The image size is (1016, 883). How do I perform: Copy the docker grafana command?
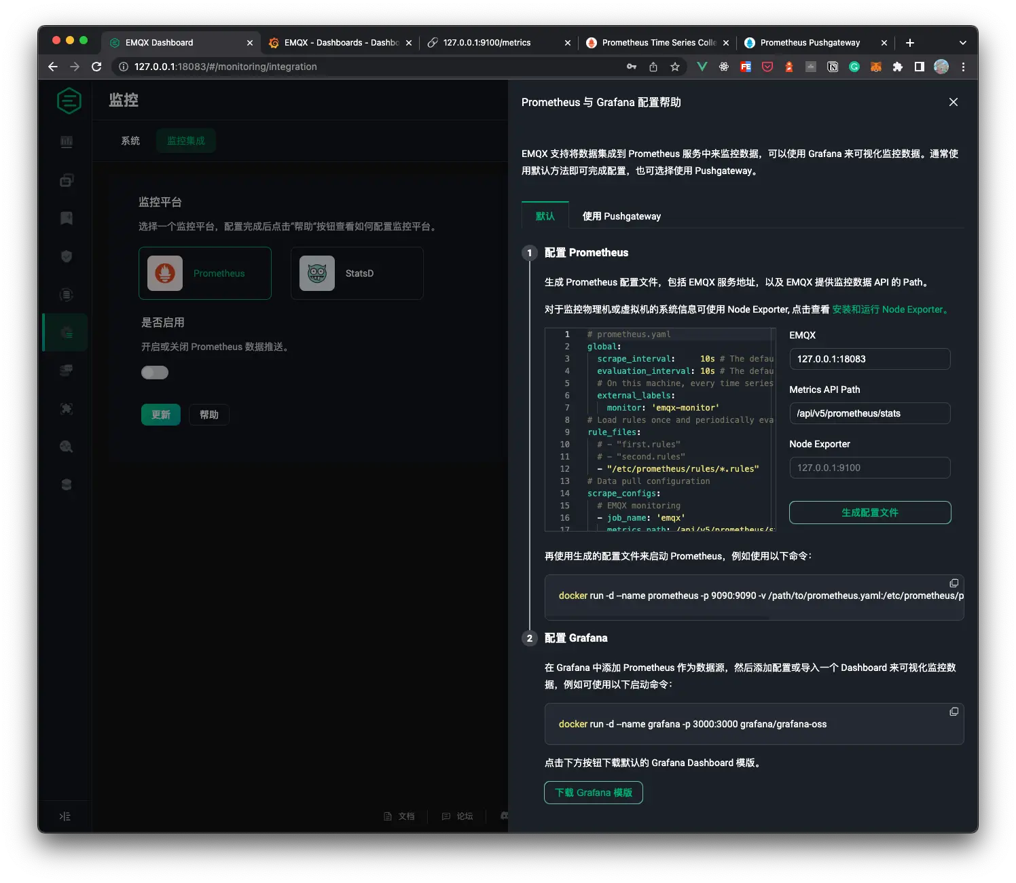[x=954, y=711]
